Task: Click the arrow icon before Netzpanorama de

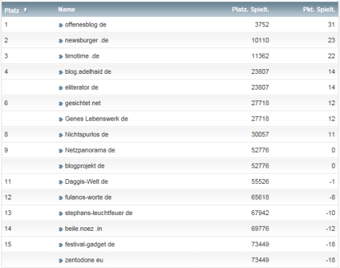Action: click(61, 151)
